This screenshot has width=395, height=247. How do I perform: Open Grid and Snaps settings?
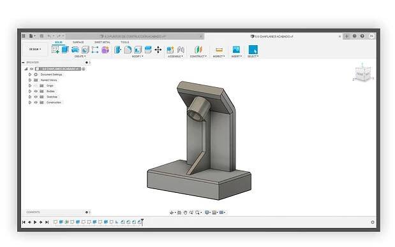coord(214,213)
